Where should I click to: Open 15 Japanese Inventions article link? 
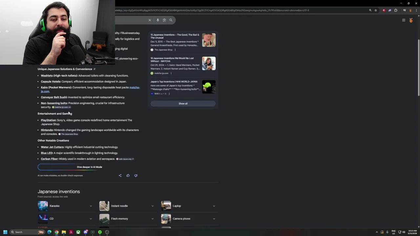[175, 36]
